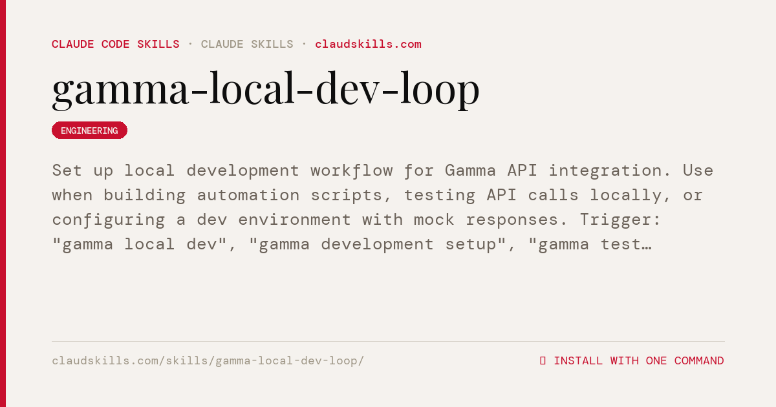
Task: Click INSTALL WITH ONE COMMAND
Action: [x=638, y=360]
